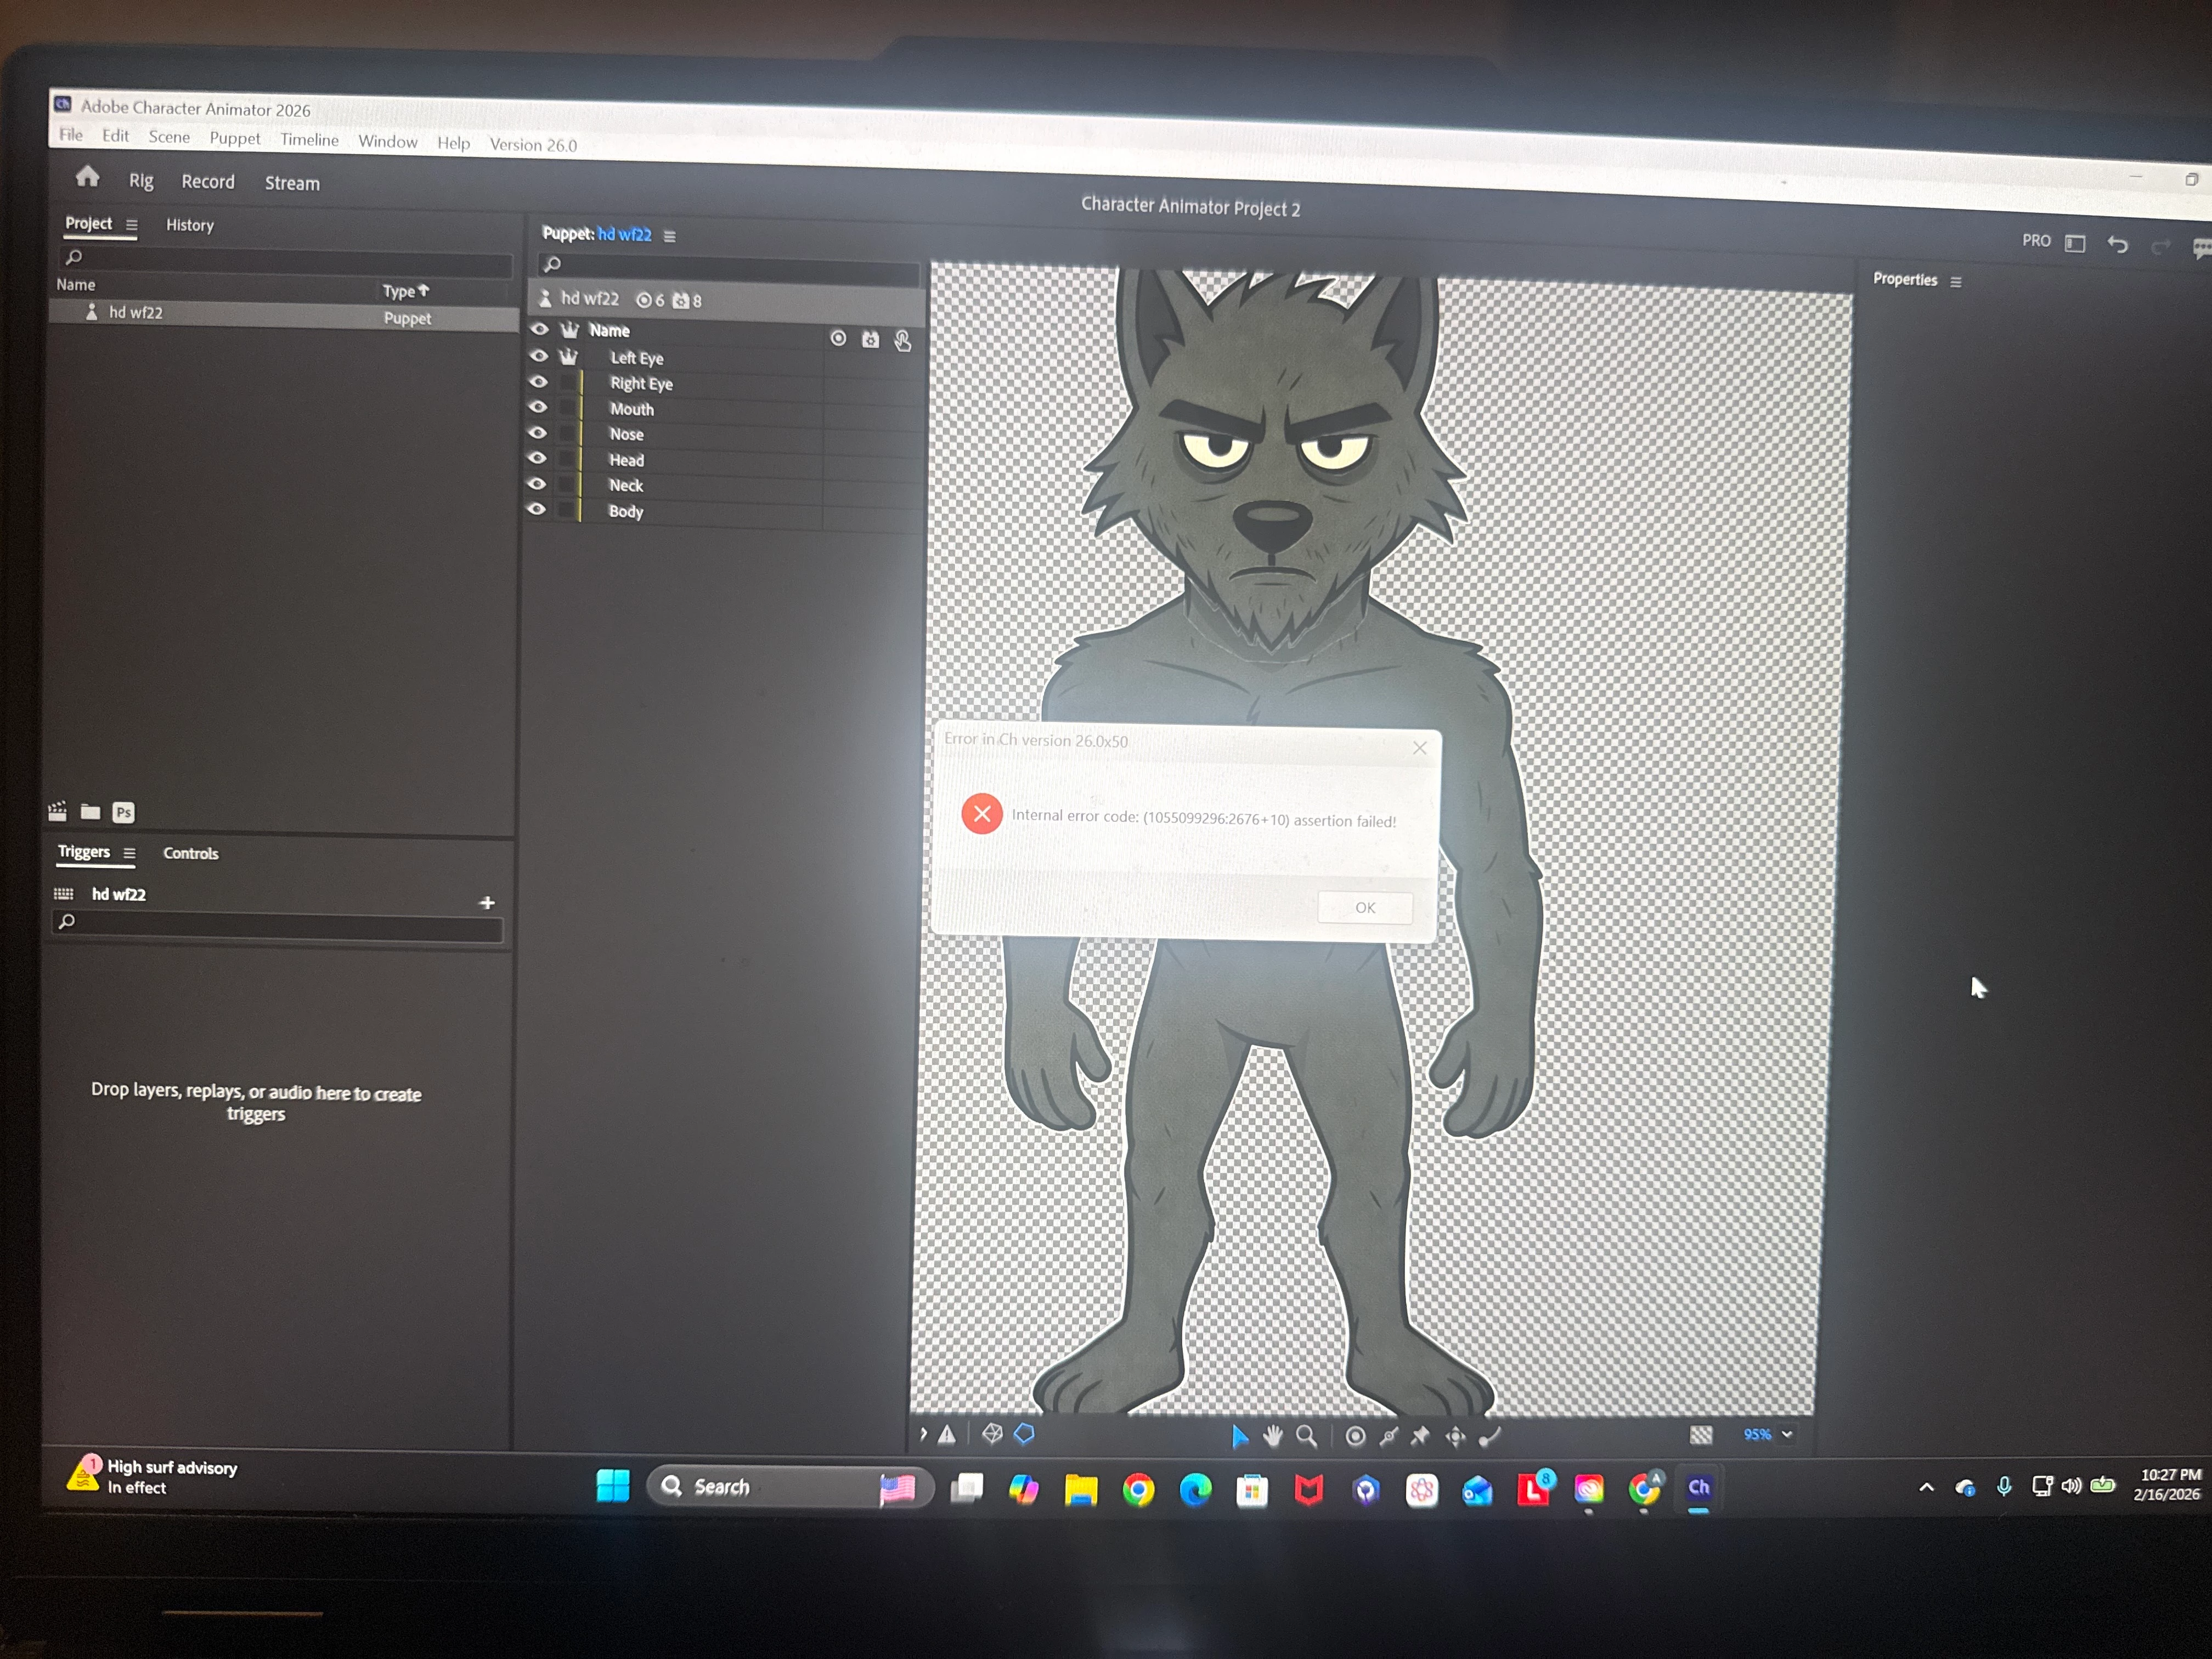Click the warning triangle icon

pos(947,1435)
